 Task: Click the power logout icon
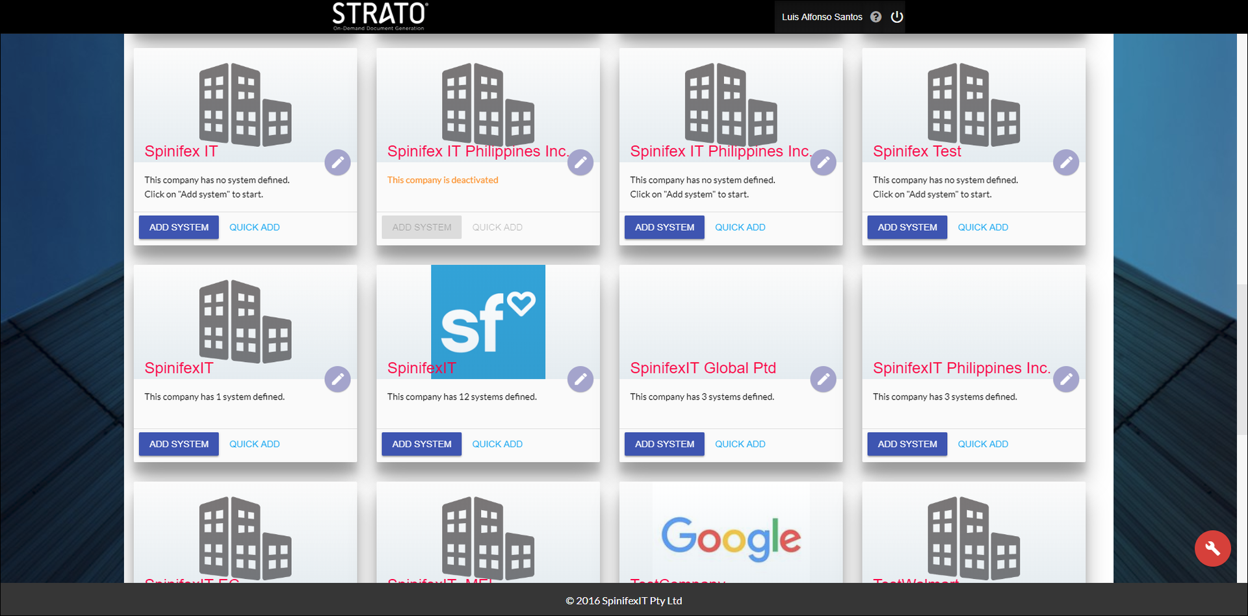pyautogui.click(x=897, y=17)
